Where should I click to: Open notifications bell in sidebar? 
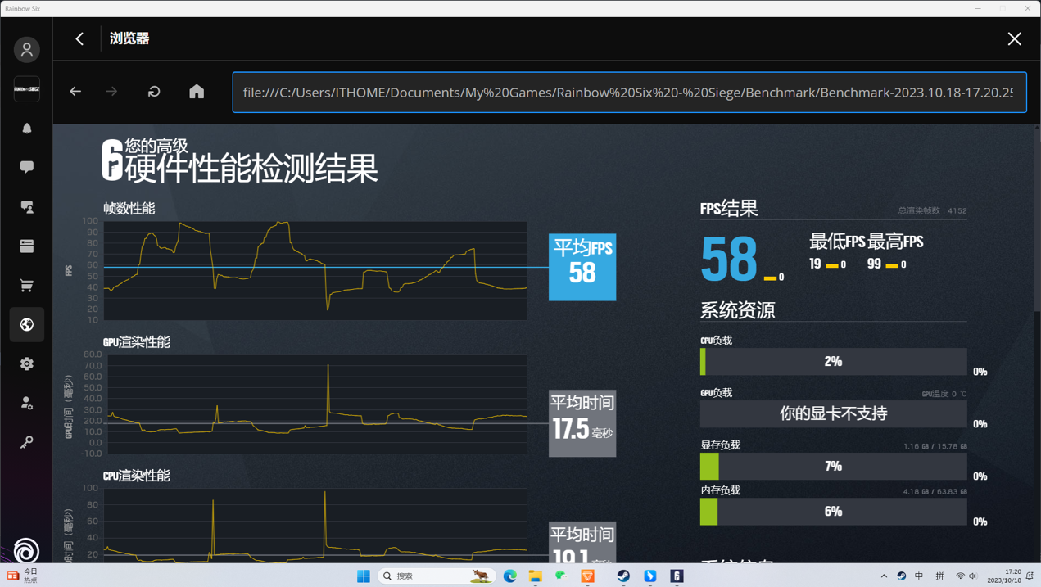tap(27, 129)
